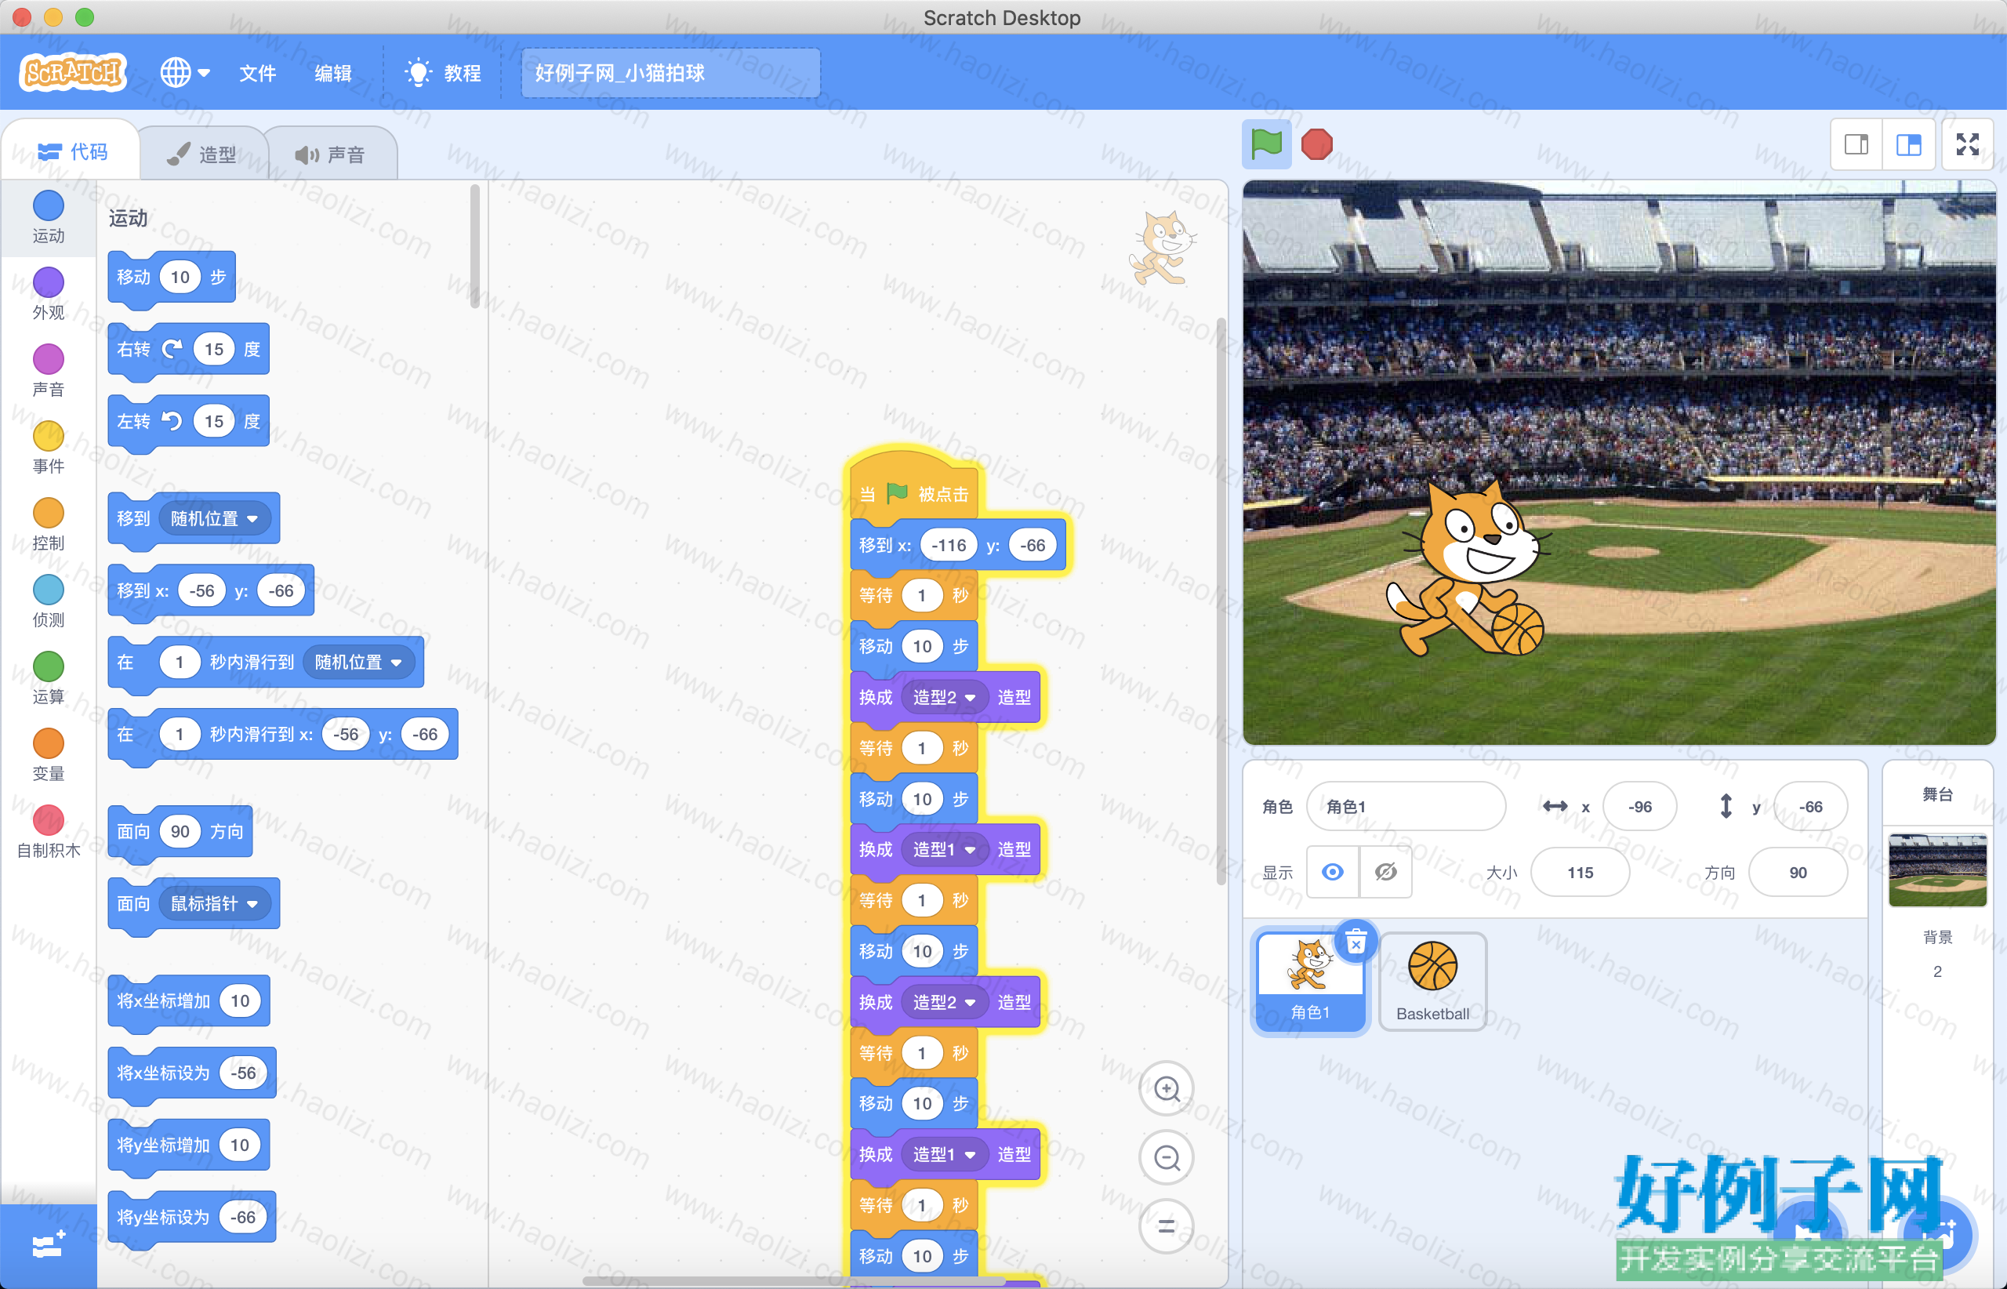The width and height of the screenshot is (2007, 1289).
Task: Select the 事件 block category
Action: point(49,448)
